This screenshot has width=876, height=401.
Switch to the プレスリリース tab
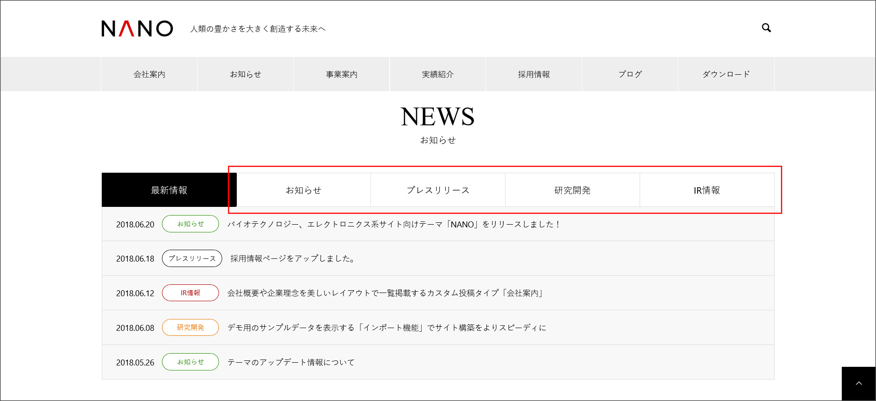tap(438, 190)
